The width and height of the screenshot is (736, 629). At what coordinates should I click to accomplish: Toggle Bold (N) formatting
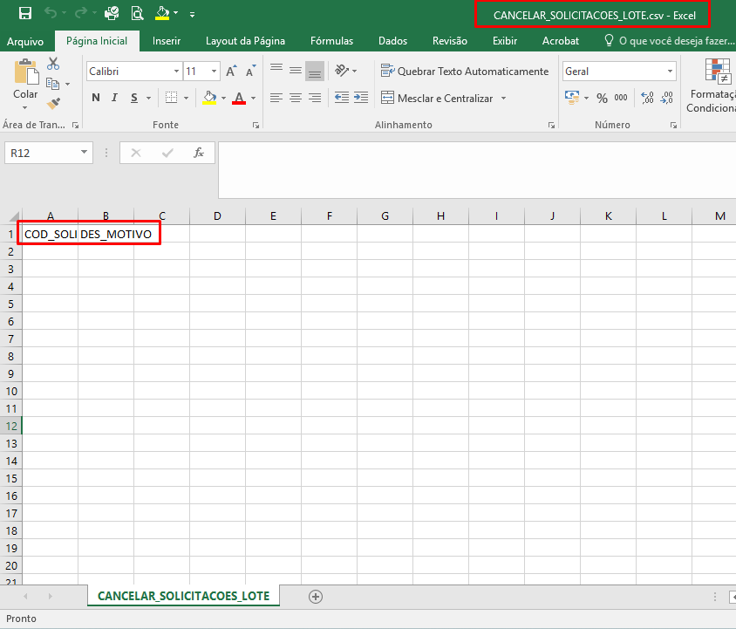click(x=96, y=98)
